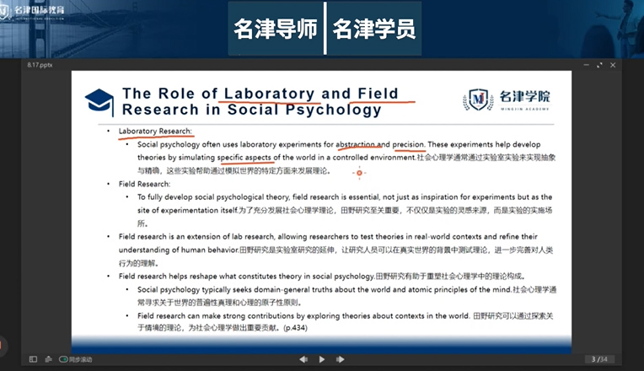Screen dimensions: 644x371
Task: Open the slide thumbnail panel icon
Action: (34, 359)
